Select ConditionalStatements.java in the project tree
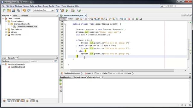193x108 pixels. click(x=27, y=27)
